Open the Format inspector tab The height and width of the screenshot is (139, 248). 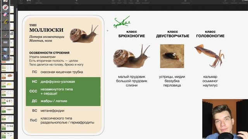225,2
